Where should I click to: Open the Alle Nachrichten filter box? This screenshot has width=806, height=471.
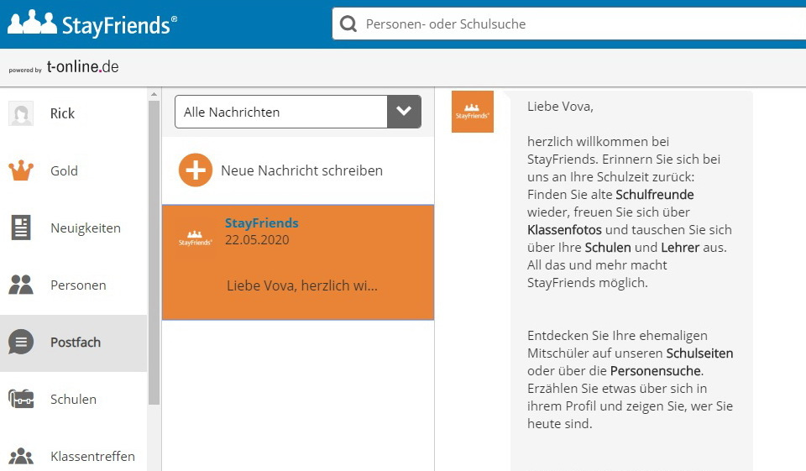pyautogui.click(x=280, y=112)
